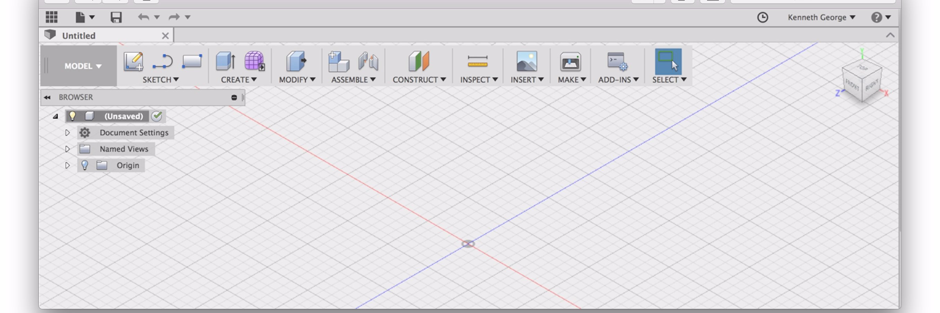Close the Untitled document tab

coord(165,36)
